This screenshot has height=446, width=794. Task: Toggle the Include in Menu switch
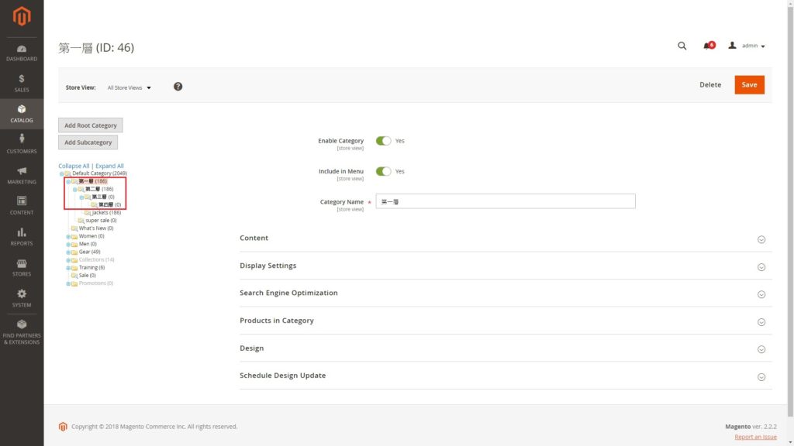click(x=383, y=171)
